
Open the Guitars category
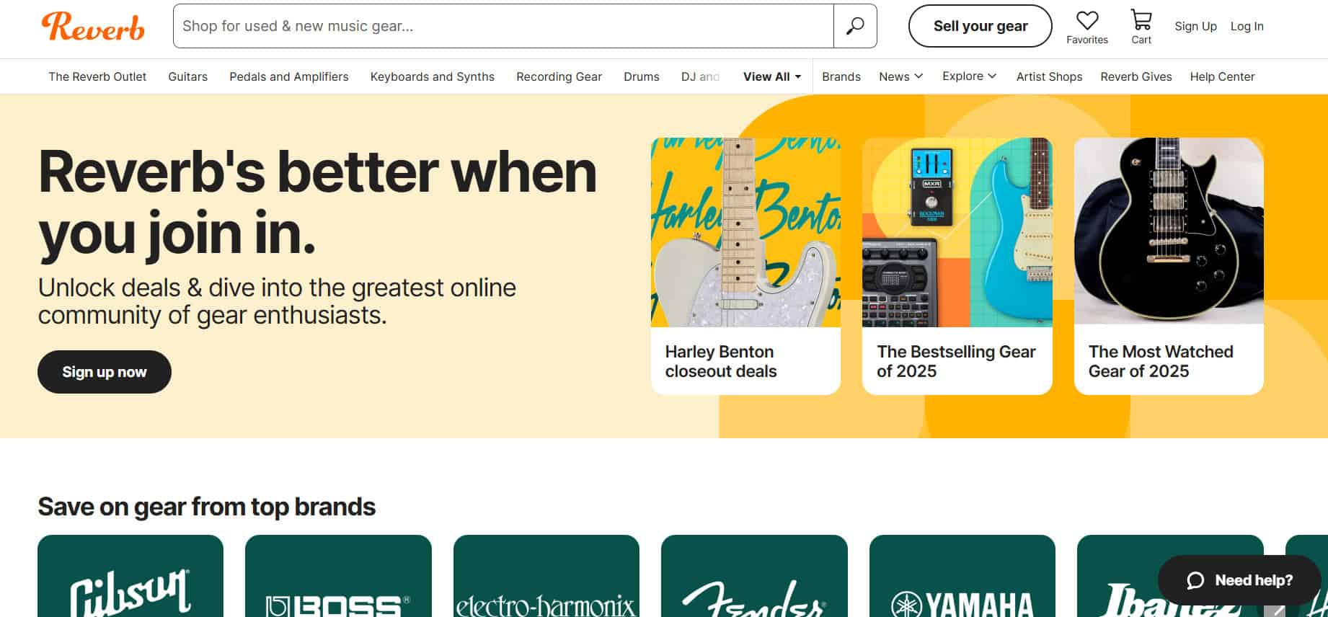(x=187, y=76)
